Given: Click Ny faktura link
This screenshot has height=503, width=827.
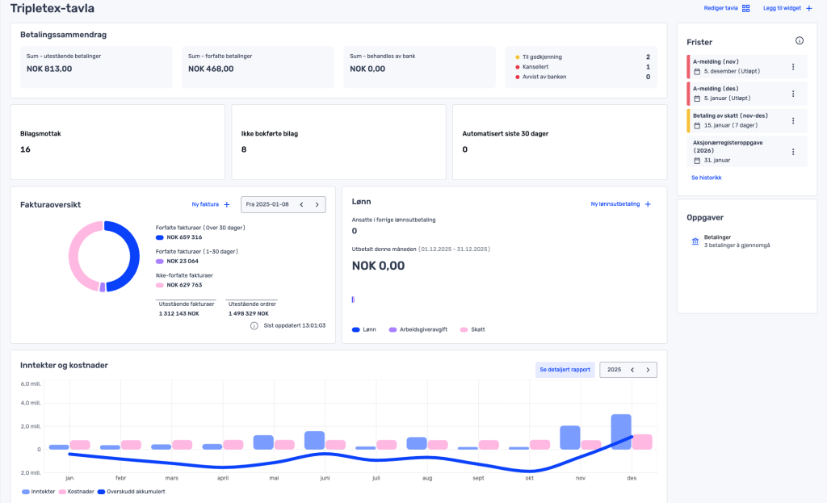Looking at the screenshot, I should pyautogui.click(x=205, y=204).
